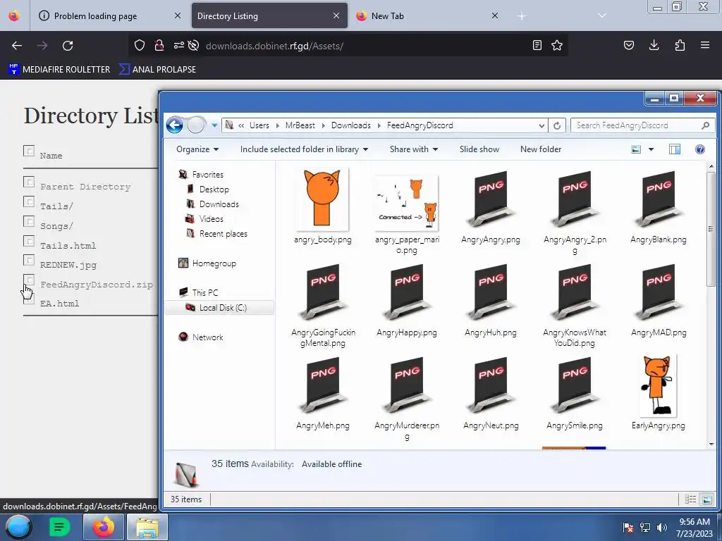Open the recent locations dropdown arrow
722x541 pixels.
[x=214, y=125]
